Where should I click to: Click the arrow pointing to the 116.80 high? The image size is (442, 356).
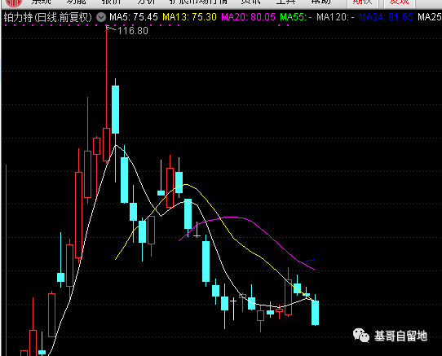[111, 28]
